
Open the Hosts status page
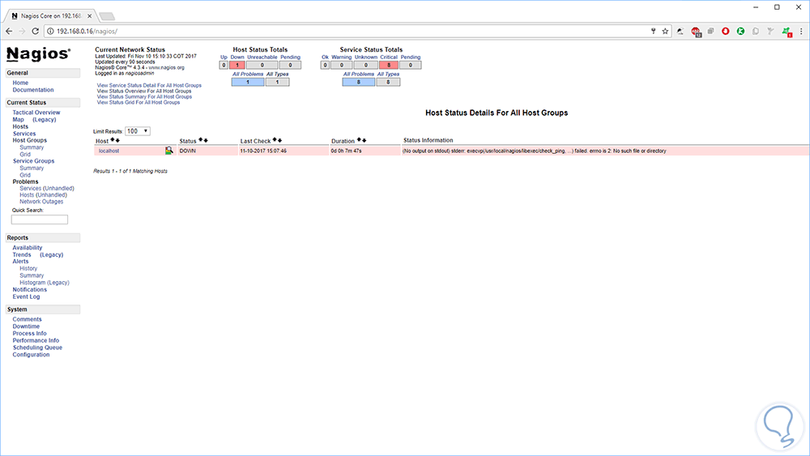pyautogui.click(x=20, y=126)
